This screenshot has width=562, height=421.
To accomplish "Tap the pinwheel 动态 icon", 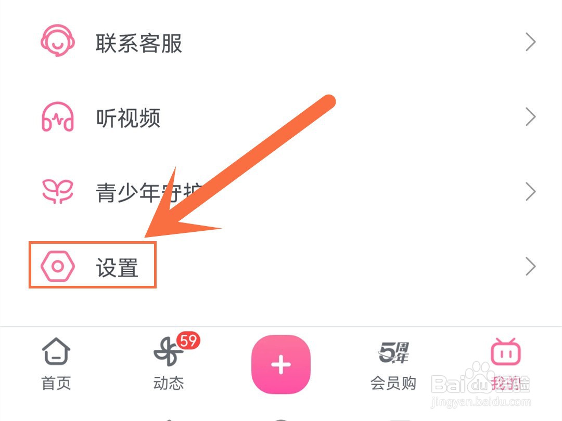I will pos(168,352).
